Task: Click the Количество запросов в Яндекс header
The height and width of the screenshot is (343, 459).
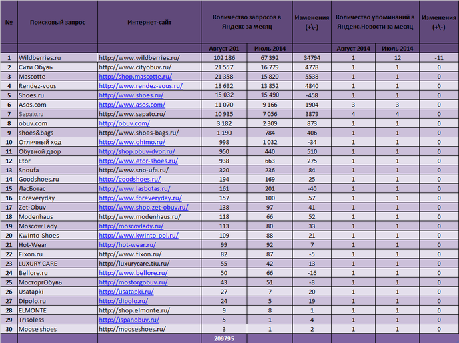Action: [x=247, y=22]
